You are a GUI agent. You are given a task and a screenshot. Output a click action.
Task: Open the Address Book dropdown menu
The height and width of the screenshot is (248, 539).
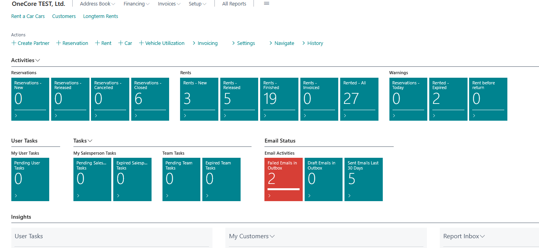pos(97,4)
